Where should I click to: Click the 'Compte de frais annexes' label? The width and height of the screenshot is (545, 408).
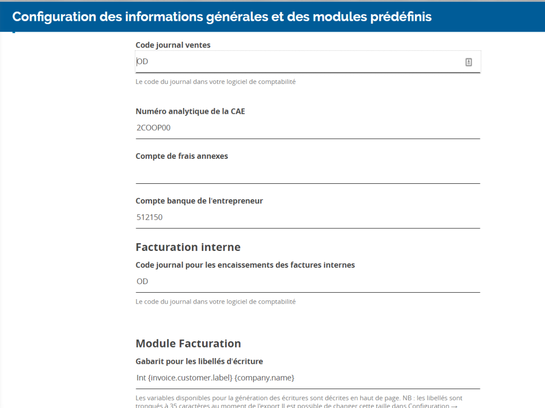[x=182, y=156]
